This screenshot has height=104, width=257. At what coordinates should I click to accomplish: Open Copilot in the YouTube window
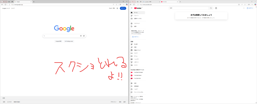click(255, 5)
